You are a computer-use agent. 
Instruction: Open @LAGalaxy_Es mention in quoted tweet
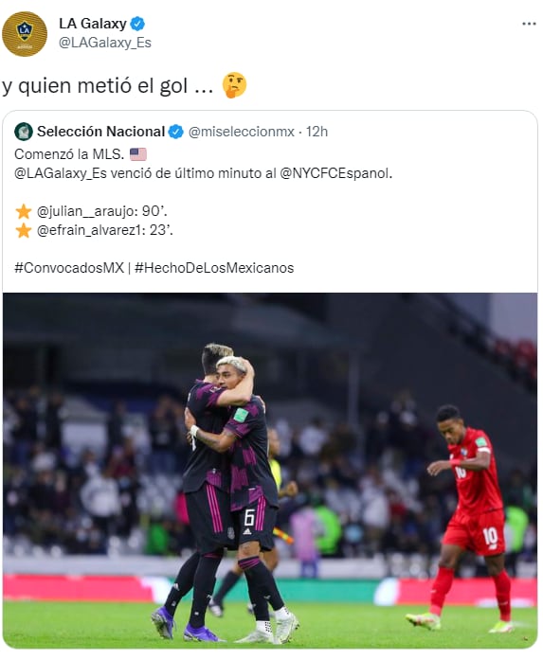coord(61,173)
